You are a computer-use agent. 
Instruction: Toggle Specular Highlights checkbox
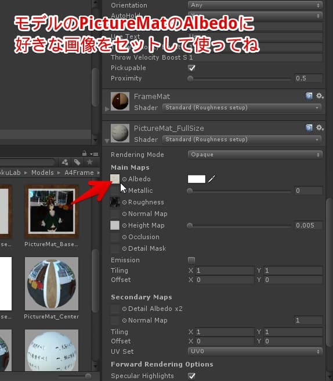(191, 376)
